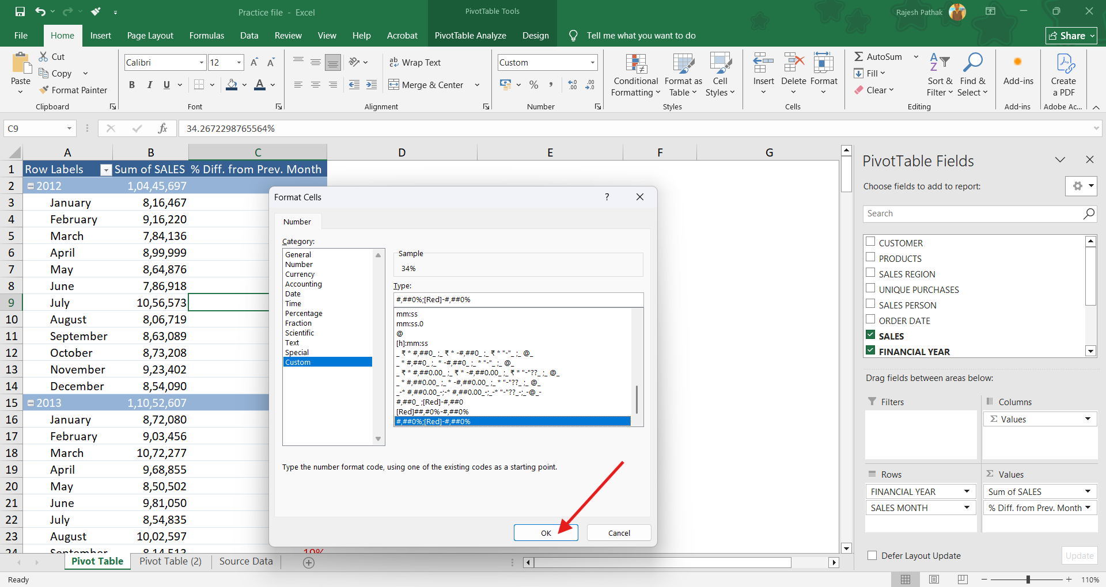The width and height of the screenshot is (1106, 587).
Task: Click the zoom slider handle
Action: pos(1028,580)
